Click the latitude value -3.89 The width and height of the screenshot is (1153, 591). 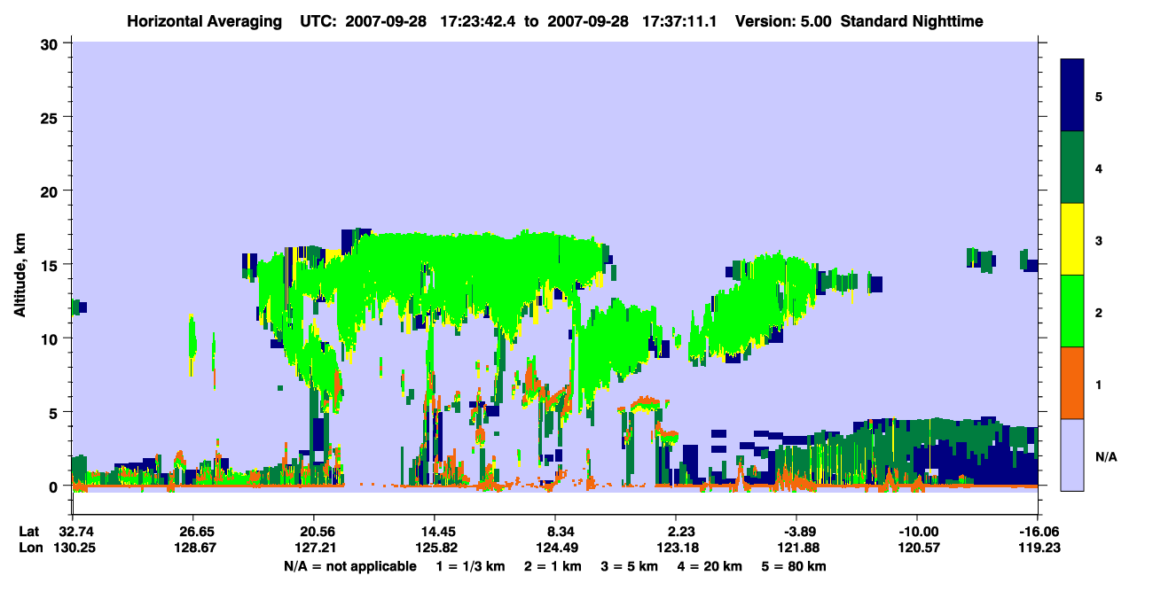[796, 532]
